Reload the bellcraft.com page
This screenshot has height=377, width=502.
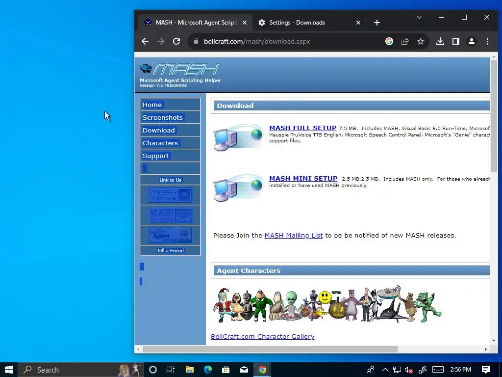pos(176,41)
